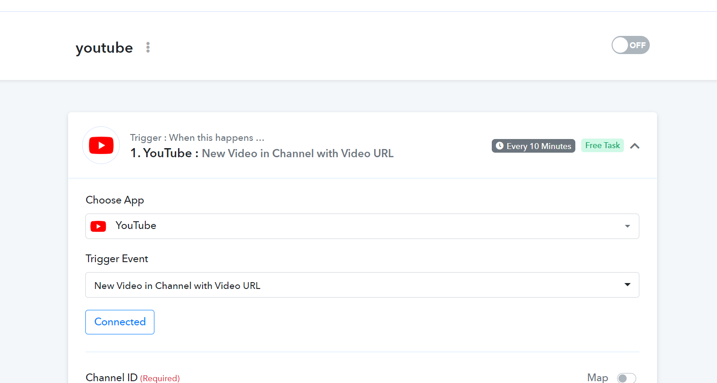717x383 pixels.
Task: Click the Connected button
Action: 120,322
